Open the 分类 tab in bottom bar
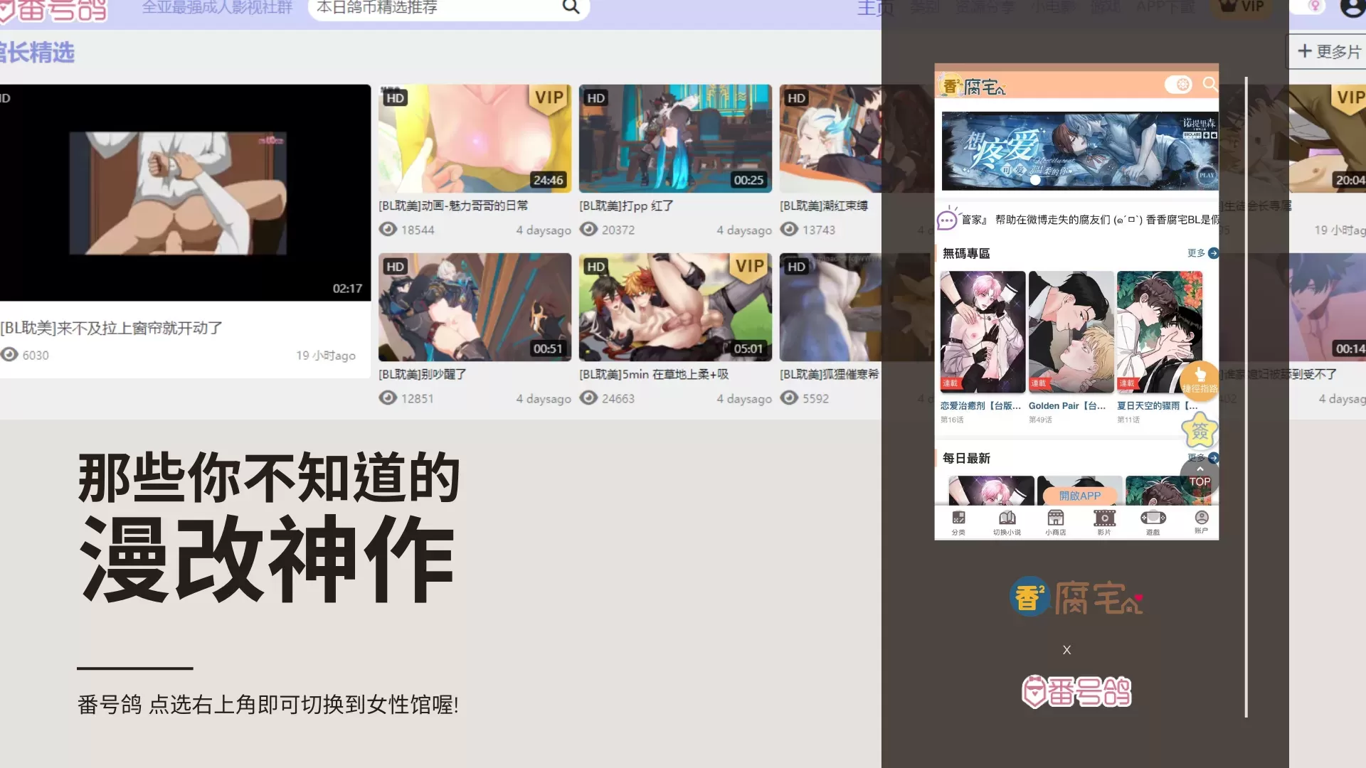 coord(958,522)
